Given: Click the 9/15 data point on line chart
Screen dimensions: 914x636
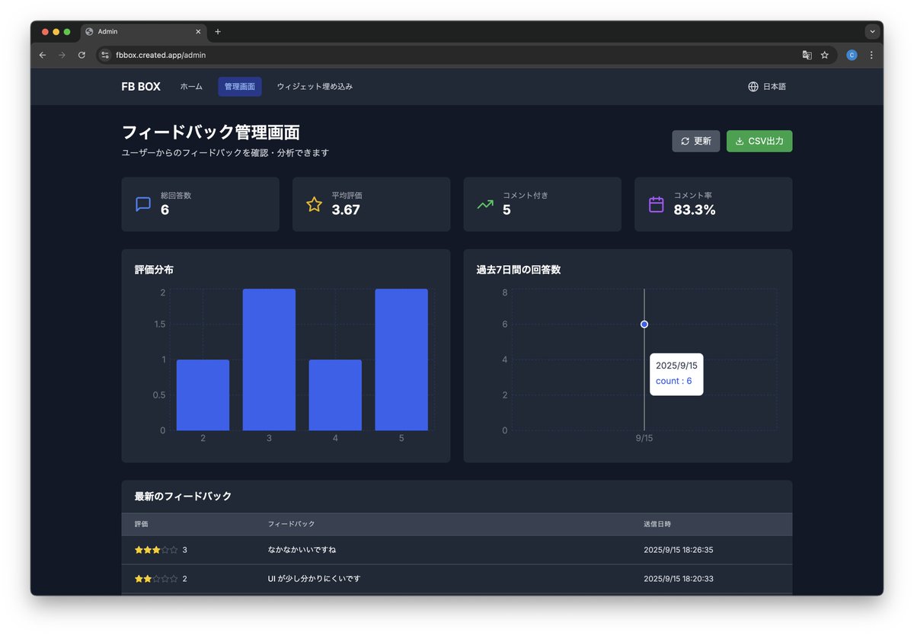Looking at the screenshot, I should click(x=644, y=324).
